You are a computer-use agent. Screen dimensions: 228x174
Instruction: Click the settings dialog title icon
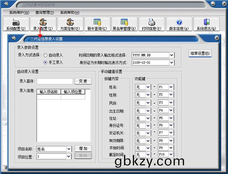click(14, 38)
